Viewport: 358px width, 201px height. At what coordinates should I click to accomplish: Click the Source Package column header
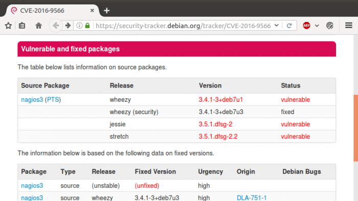pos(45,85)
